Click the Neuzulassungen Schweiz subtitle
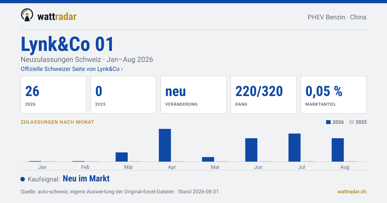The height and width of the screenshot is (203, 387). pos(87,60)
